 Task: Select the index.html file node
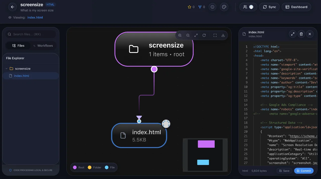click(139, 135)
